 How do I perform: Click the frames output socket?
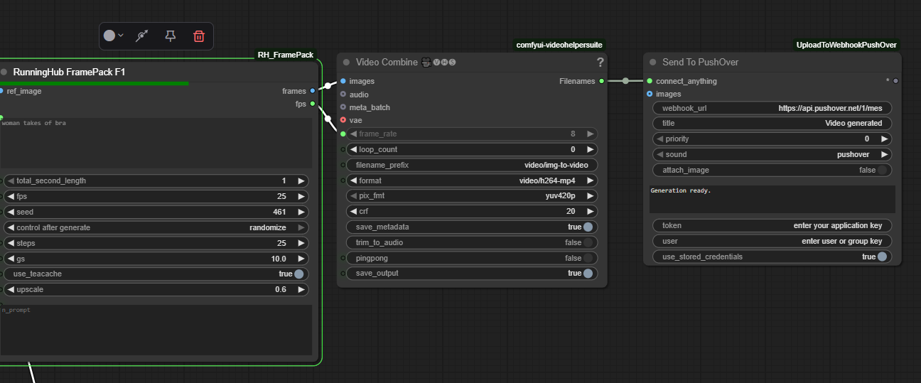pos(313,91)
